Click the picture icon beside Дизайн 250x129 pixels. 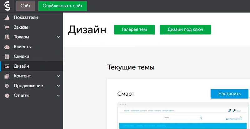pyautogui.click(x=7, y=66)
